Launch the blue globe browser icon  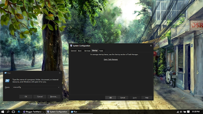coord(19,112)
